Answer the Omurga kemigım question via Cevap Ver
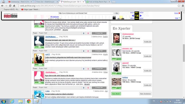Screen dimensions: 185x104 click(99, 51)
